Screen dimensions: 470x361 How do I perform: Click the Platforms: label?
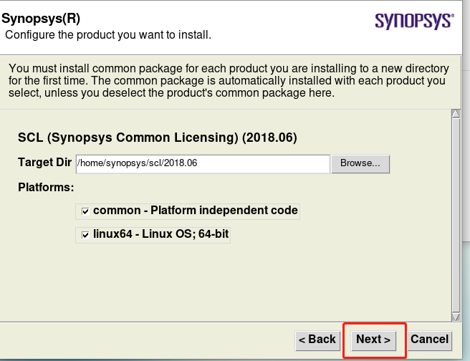pyautogui.click(x=46, y=187)
